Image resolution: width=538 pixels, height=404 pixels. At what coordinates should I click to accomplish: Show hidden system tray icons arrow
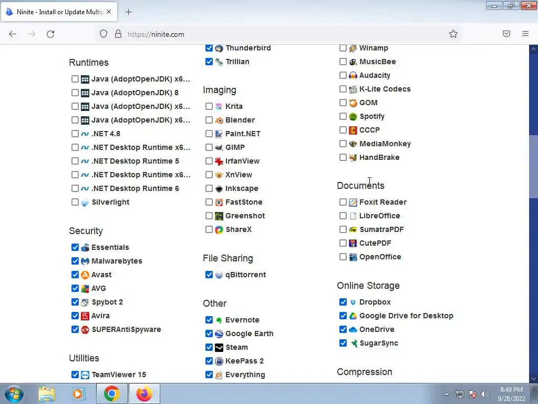(447, 395)
